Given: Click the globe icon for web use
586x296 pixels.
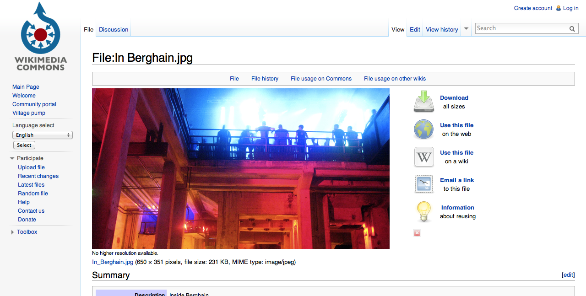Looking at the screenshot, I should click(x=423, y=129).
